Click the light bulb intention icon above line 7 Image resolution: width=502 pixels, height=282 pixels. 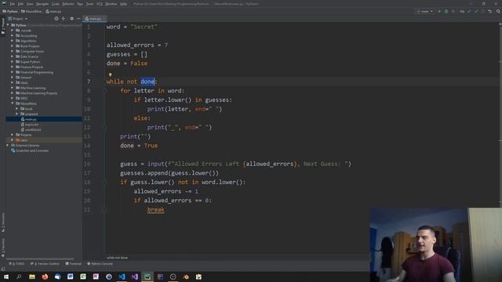click(110, 74)
